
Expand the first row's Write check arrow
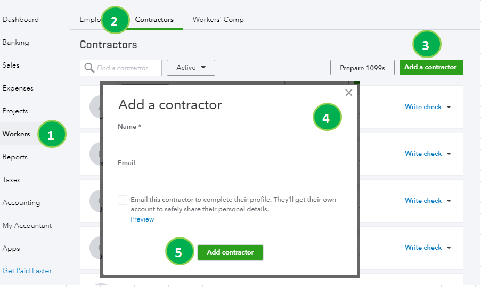pos(449,107)
